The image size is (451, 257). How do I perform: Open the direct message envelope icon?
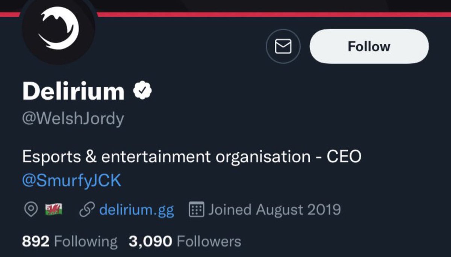pyautogui.click(x=283, y=47)
